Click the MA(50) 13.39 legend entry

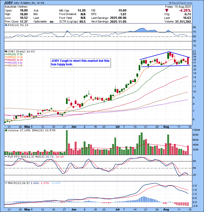14,60
